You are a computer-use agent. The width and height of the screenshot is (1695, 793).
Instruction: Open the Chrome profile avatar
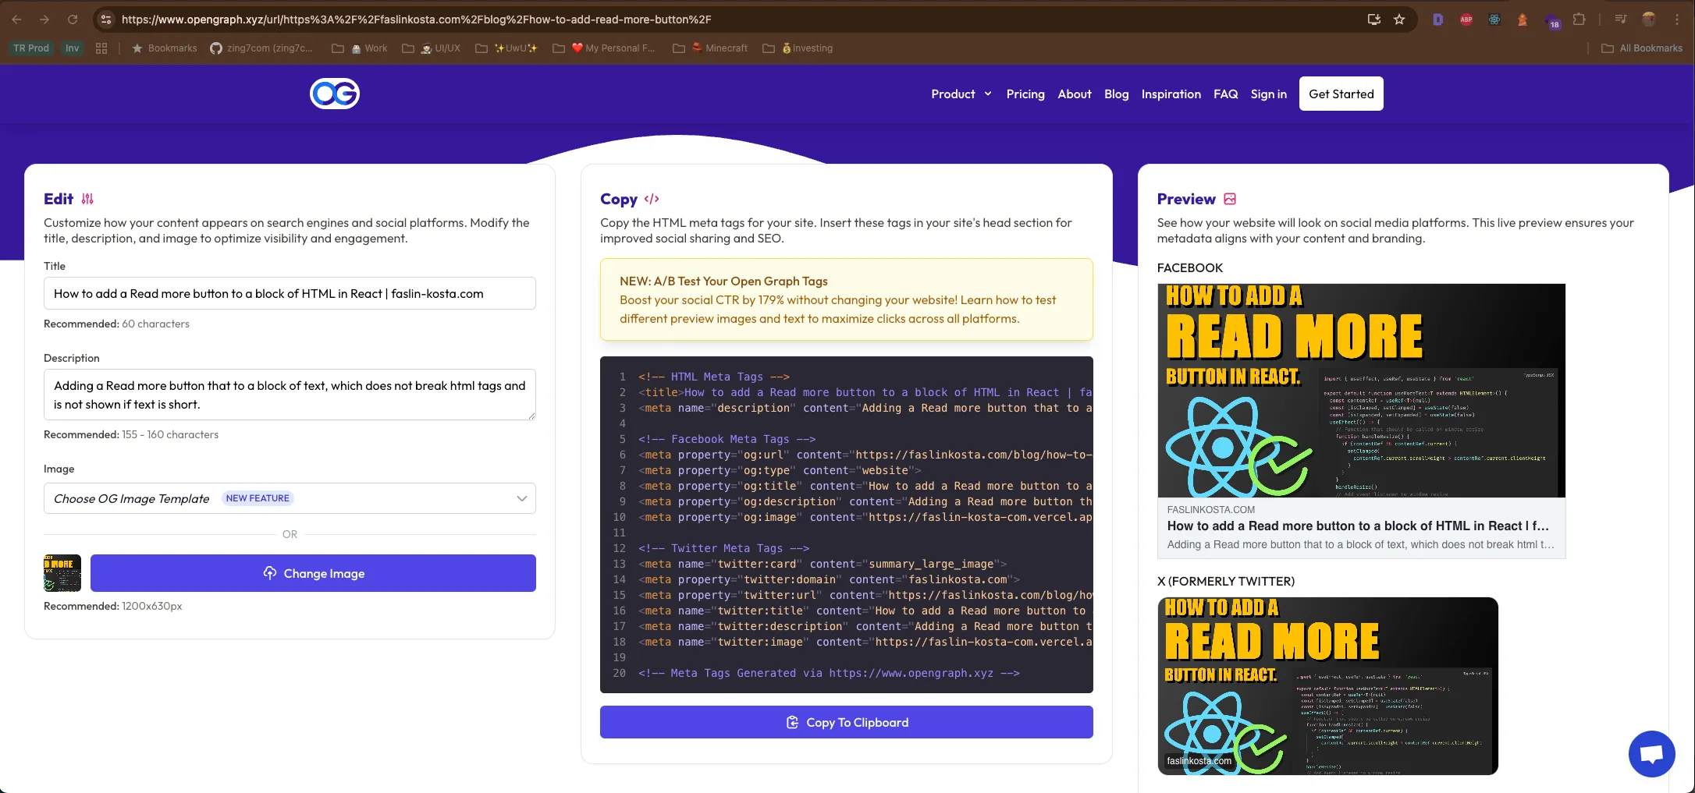[1649, 19]
